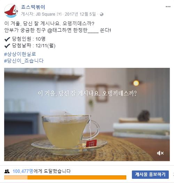Click the video caption text 오뎅끼데스까
This screenshot has height=183, width=174.
(x=119, y=93)
